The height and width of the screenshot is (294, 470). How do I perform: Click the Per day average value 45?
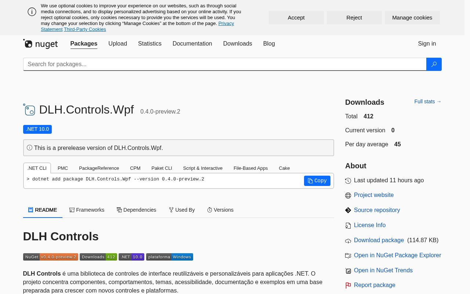coord(397,144)
